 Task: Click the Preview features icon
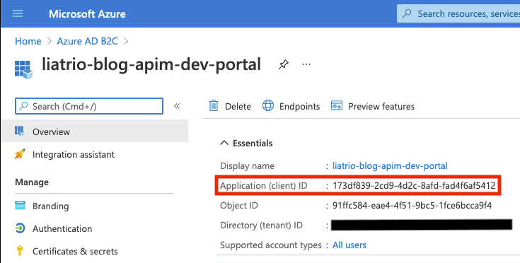pyautogui.click(x=337, y=106)
